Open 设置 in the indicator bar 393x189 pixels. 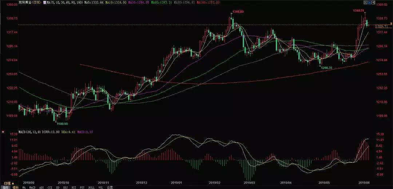[110, 187]
